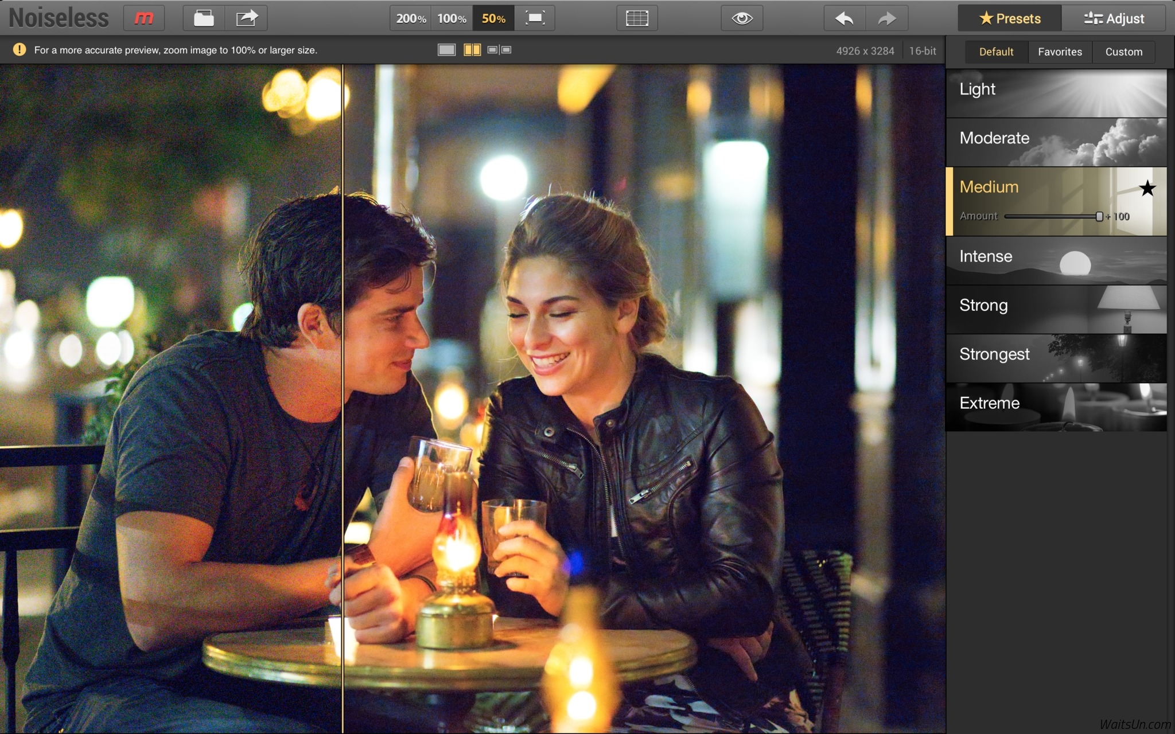Screen dimensions: 1175x734
Task: Open the Custom presets tab
Action: (x=1123, y=52)
